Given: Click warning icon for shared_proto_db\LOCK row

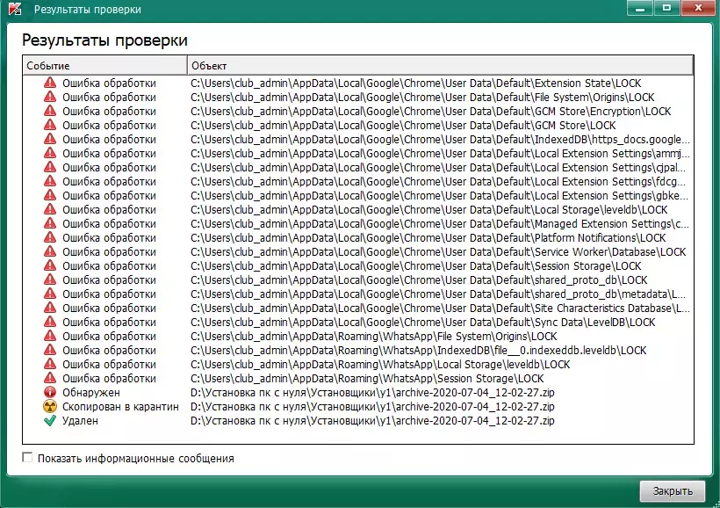Looking at the screenshot, I should [50, 279].
